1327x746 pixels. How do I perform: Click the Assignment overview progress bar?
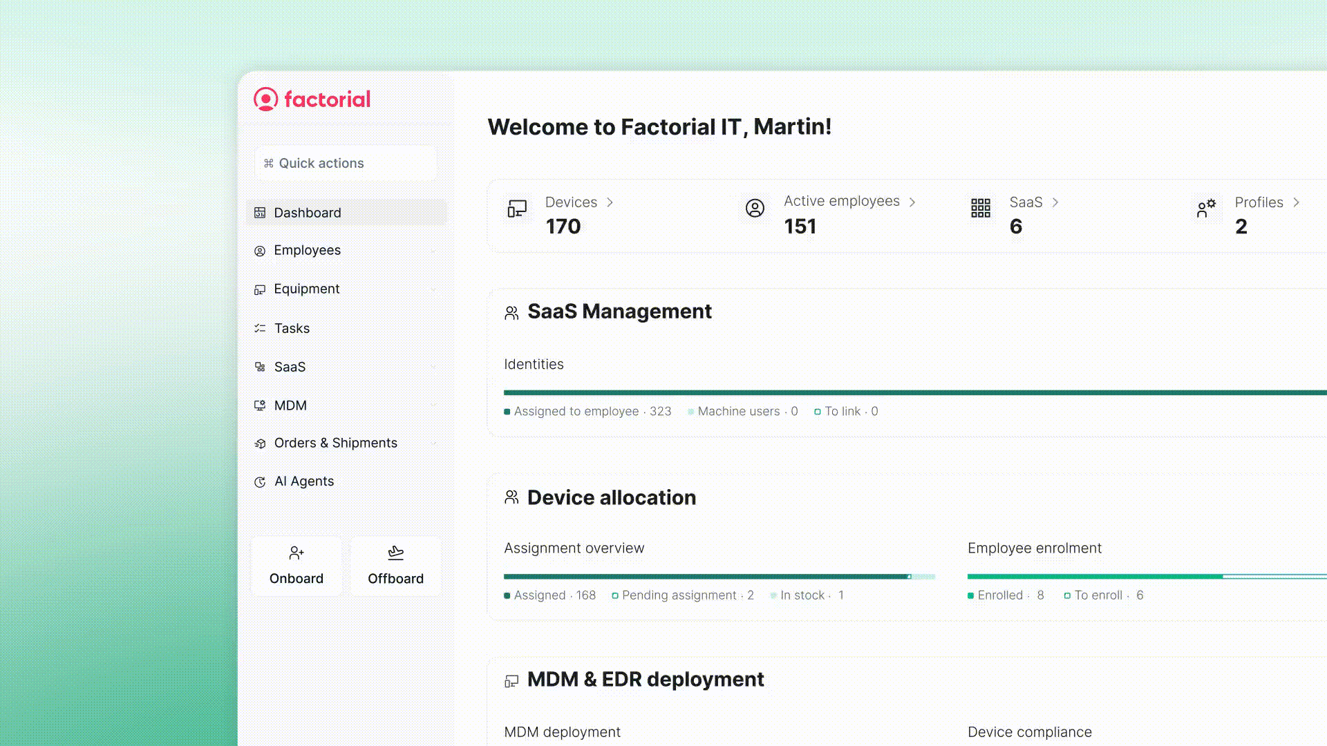coord(719,576)
